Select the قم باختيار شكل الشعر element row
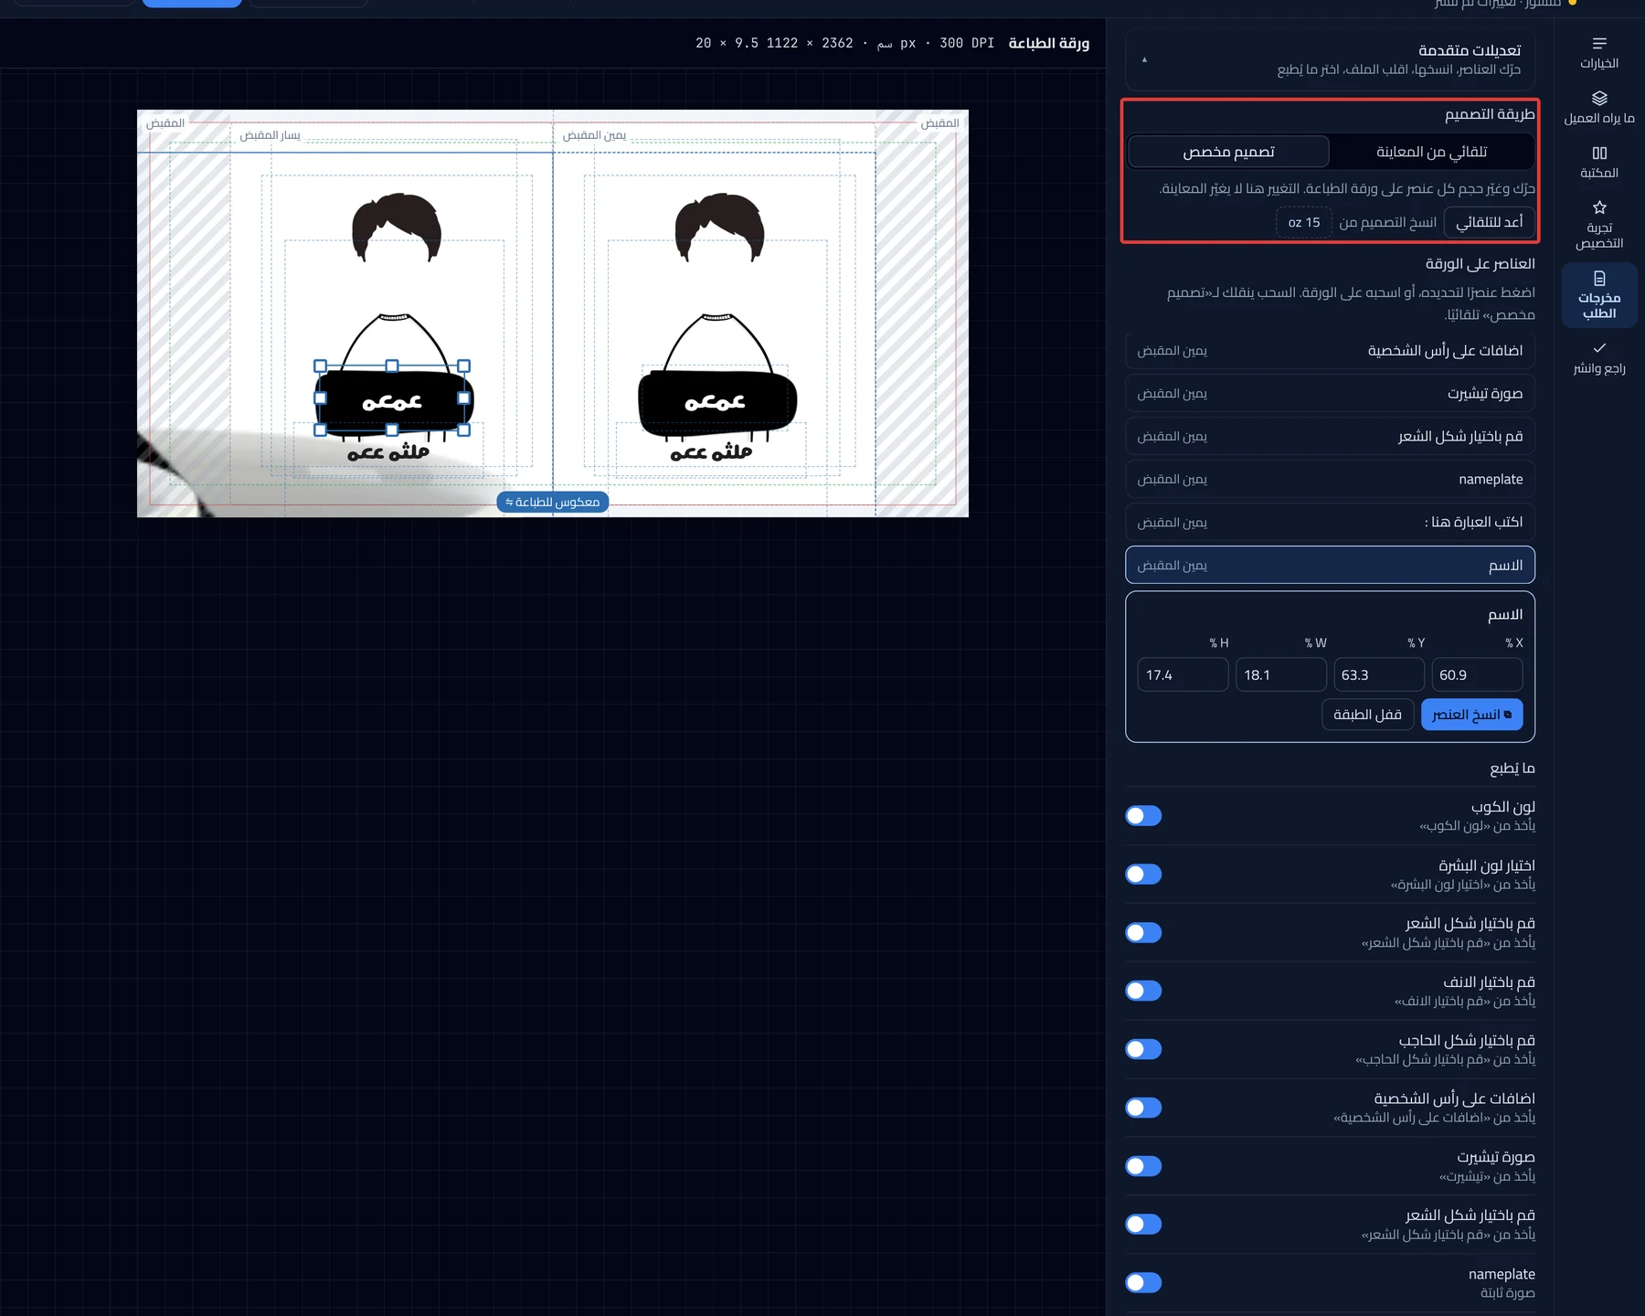Screen dimensions: 1645x1316 tap(1330, 437)
